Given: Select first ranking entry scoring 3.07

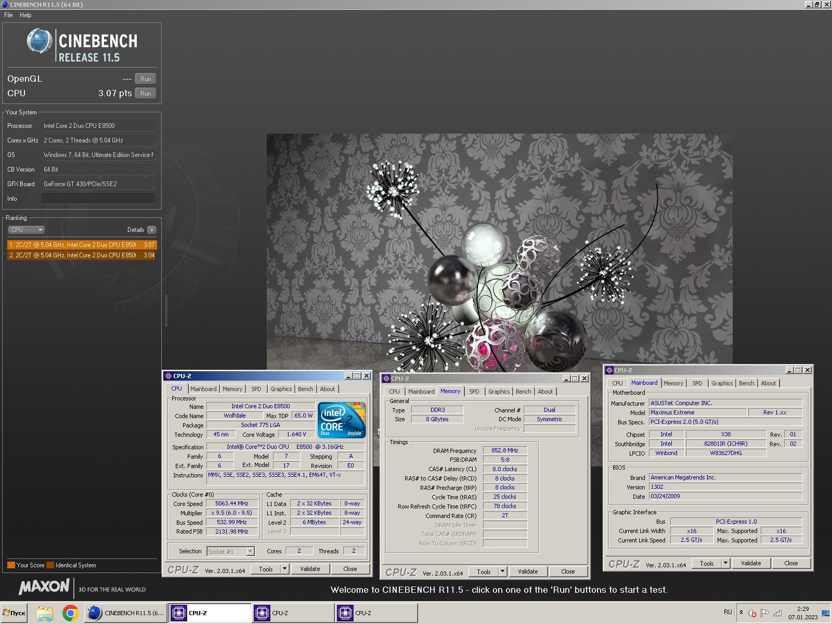Looking at the screenshot, I should pos(82,245).
